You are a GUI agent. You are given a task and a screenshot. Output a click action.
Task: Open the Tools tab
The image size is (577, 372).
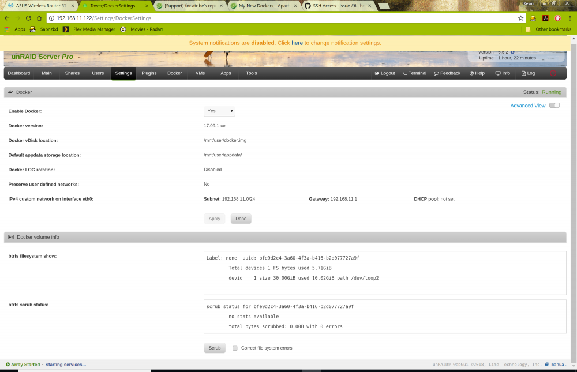pos(252,73)
